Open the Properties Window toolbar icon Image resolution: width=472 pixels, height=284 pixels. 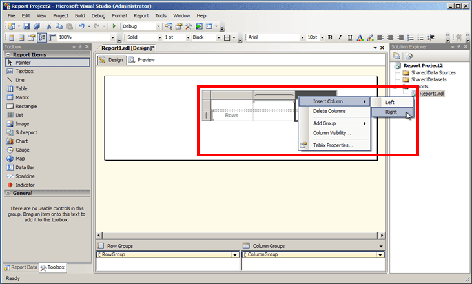pyautogui.click(x=179, y=26)
